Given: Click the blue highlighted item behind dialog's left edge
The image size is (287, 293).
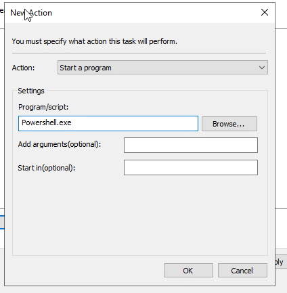Looking at the screenshot, I should [2, 222].
